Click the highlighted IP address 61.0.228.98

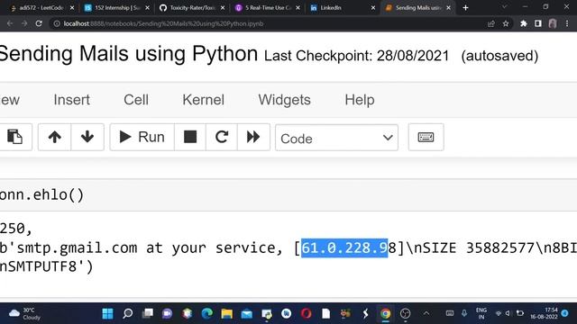point(349,248)
